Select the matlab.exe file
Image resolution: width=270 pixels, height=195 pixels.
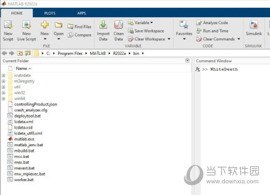pyautogui.click(x=21, y=139)
